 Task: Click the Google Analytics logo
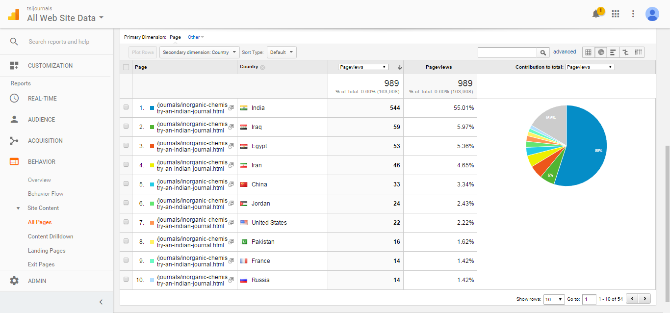pyautogui.click(x=13, y=14)
